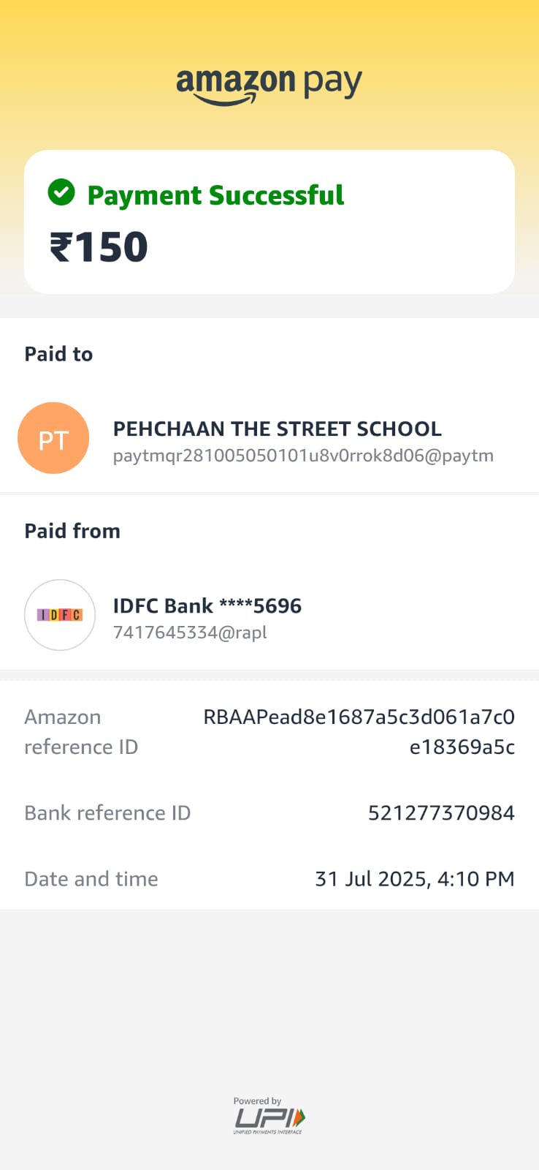Tap the ₹150 amount
The height and width of the screenshot is (1170, 539).
pyautogui.click(x=99, y=246)
